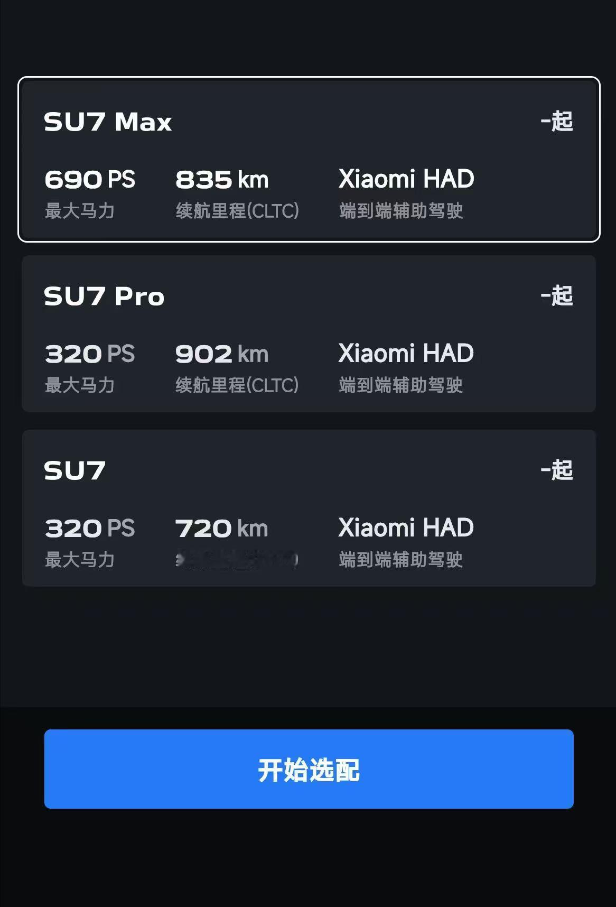Click 端到端辅助驾驶 label on SU7 Max
The image size is (616, 907).
(400, 211)
